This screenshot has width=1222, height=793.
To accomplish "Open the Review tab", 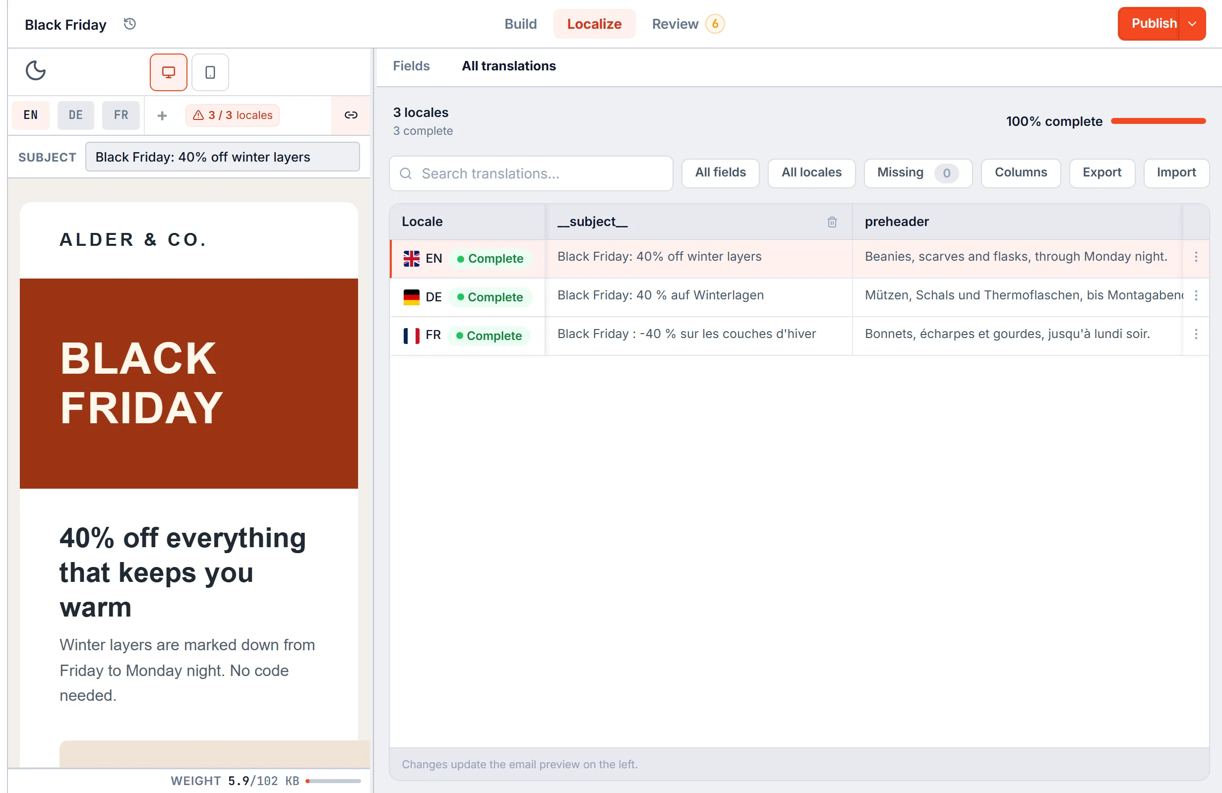I will point(687,24).
